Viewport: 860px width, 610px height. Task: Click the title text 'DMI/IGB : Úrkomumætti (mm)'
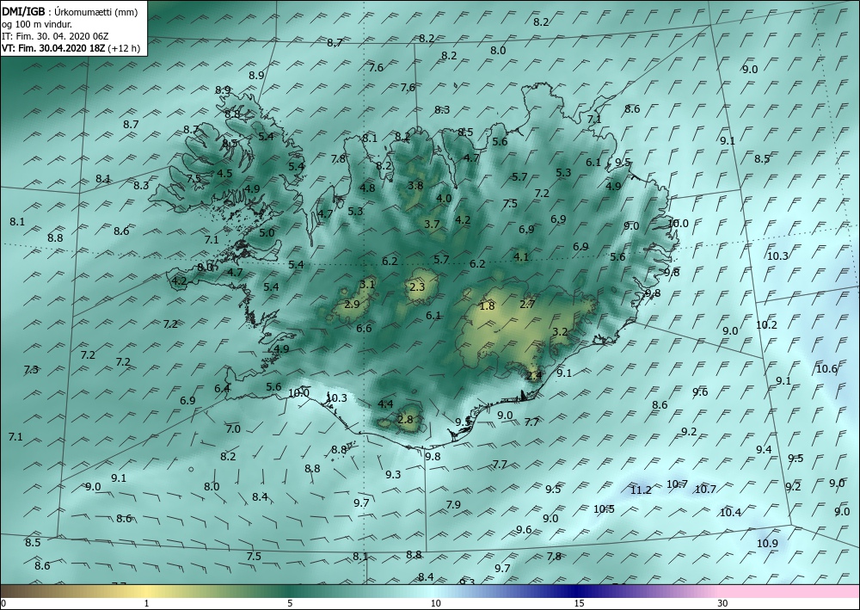coord(70,12)
